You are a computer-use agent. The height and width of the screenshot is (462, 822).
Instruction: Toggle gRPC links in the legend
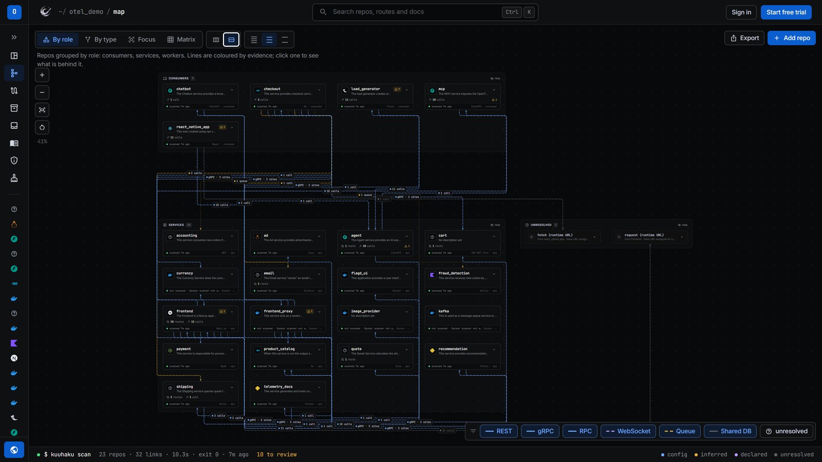[540, 431]
